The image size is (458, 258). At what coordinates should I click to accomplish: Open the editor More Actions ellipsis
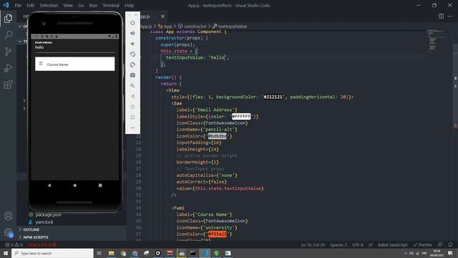click(450, 16)
